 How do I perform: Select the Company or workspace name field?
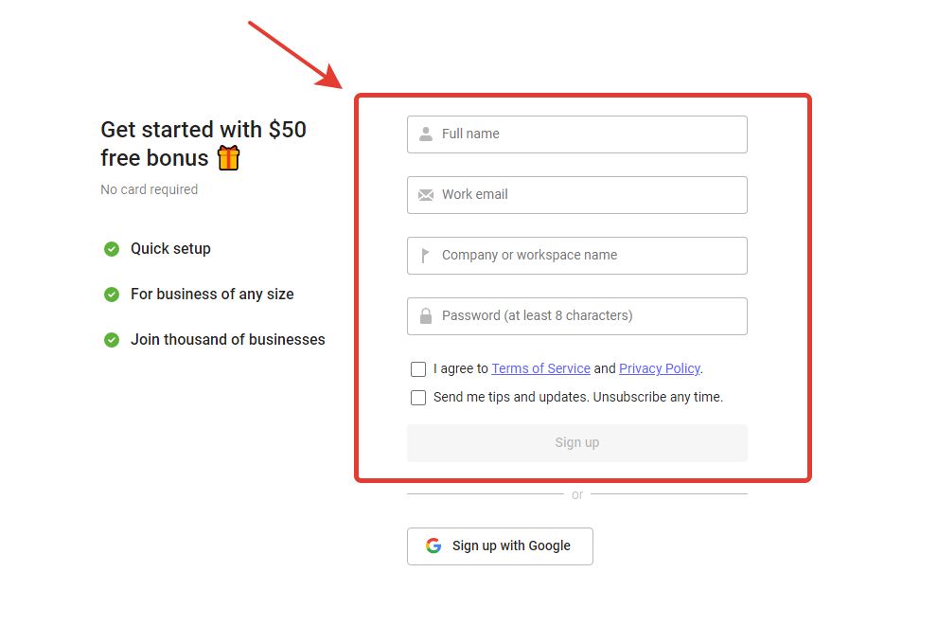click(576, 256)
